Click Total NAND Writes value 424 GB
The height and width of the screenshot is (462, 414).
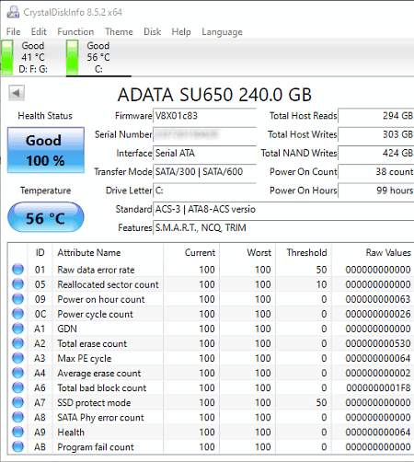[376, 153]
